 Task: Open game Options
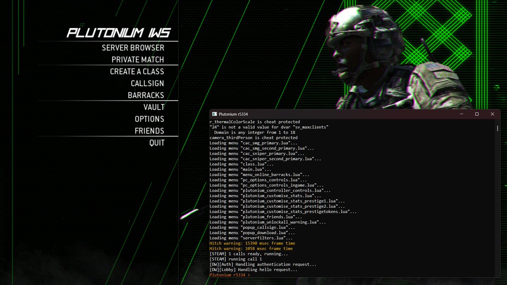coord(150,119)
